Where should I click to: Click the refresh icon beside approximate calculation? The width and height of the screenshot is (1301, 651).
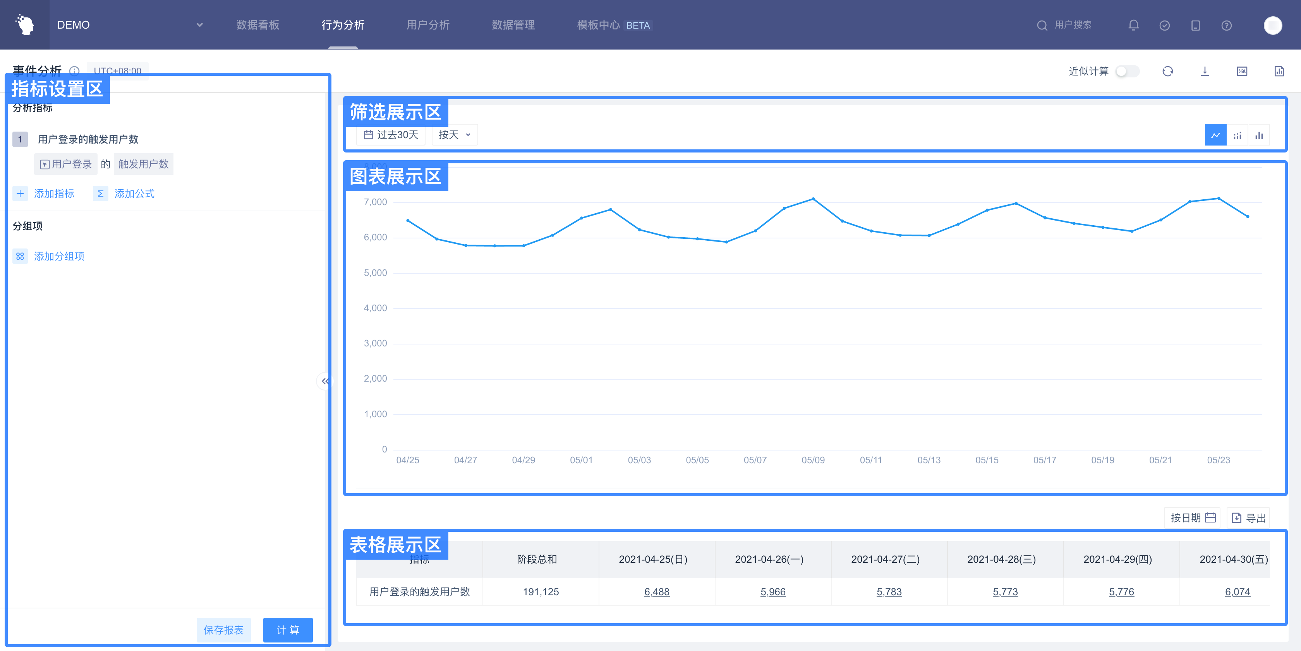1167,71
